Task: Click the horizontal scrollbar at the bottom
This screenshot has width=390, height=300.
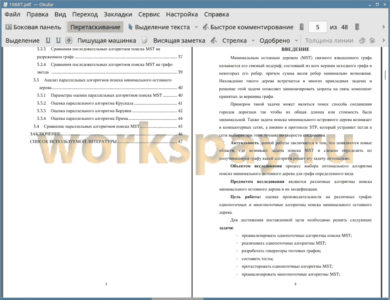Action: tap(177, 299)
